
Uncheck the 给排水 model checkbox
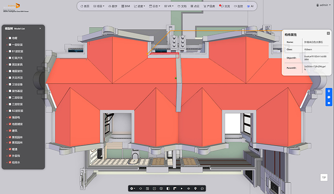coord(10,162)
